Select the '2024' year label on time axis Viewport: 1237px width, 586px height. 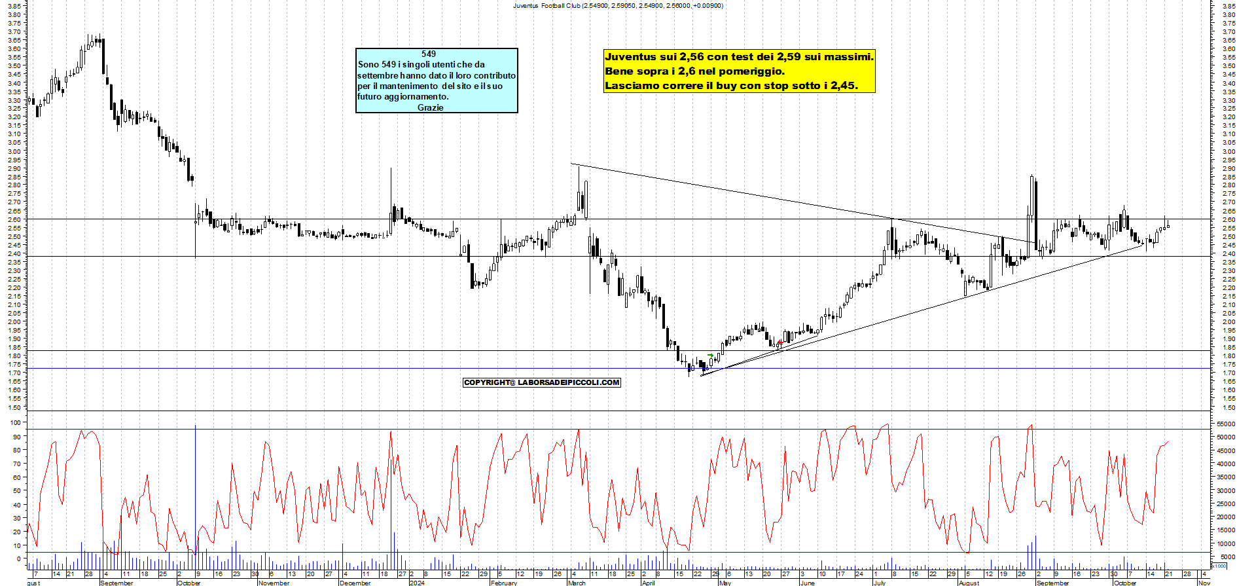tap(417, 583)
